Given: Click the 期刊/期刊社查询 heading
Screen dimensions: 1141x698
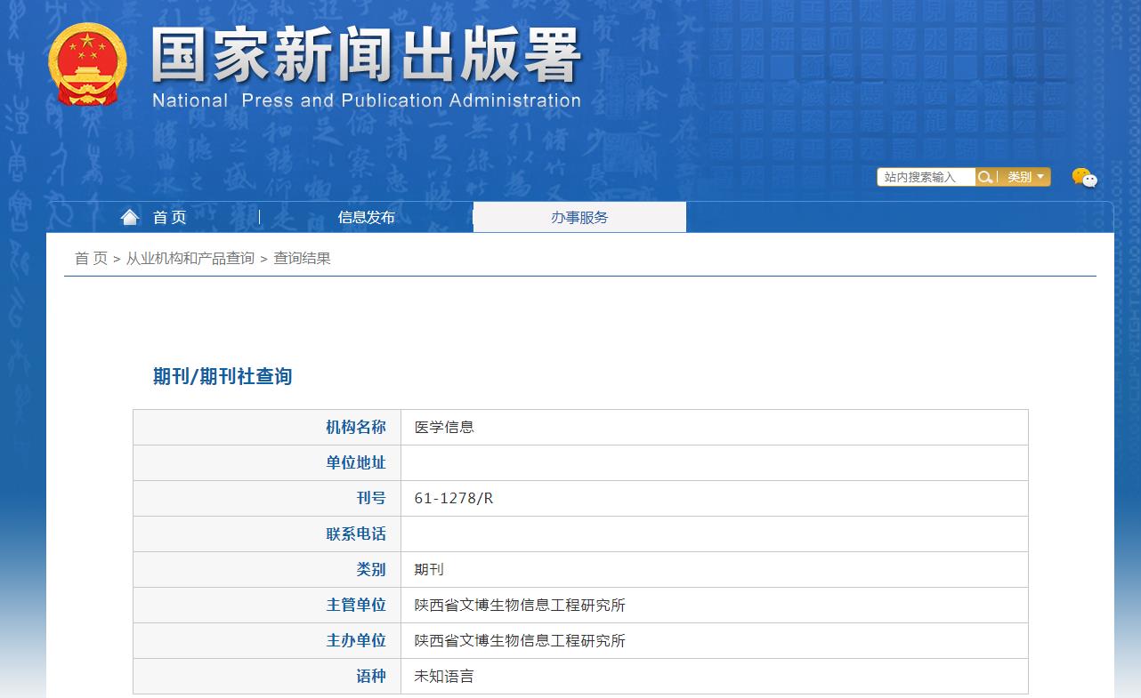Looking at the screenshot, I should point(223,376).
